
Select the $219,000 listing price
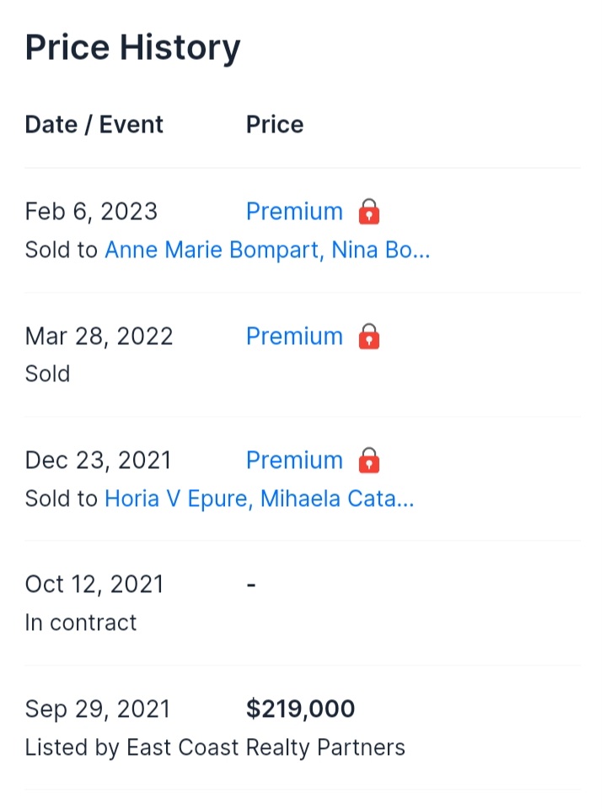[x=300, y=709]
